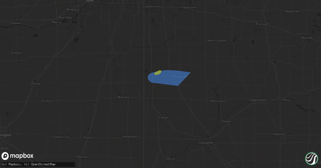The width and height of the screenshot is (321, 168).
Task: Click the Warsaw city label
Action: 307,38
